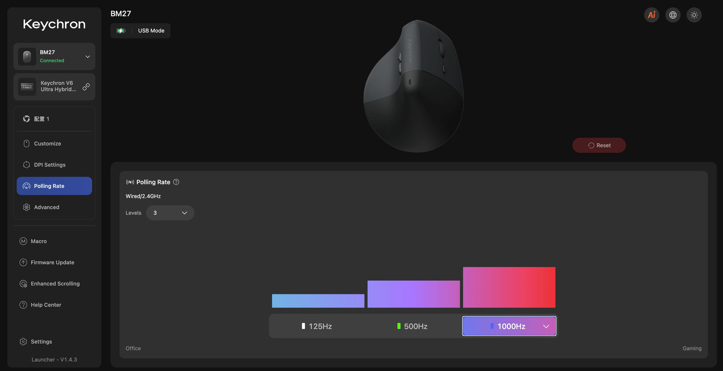Select the 125Hz polling rate level
This screenshot has height=371, width=723.
coord(317,326)
